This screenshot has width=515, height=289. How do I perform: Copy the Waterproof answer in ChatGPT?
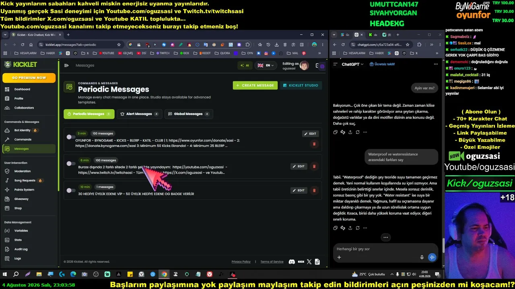pyautogui.click(x=335, y=228)
